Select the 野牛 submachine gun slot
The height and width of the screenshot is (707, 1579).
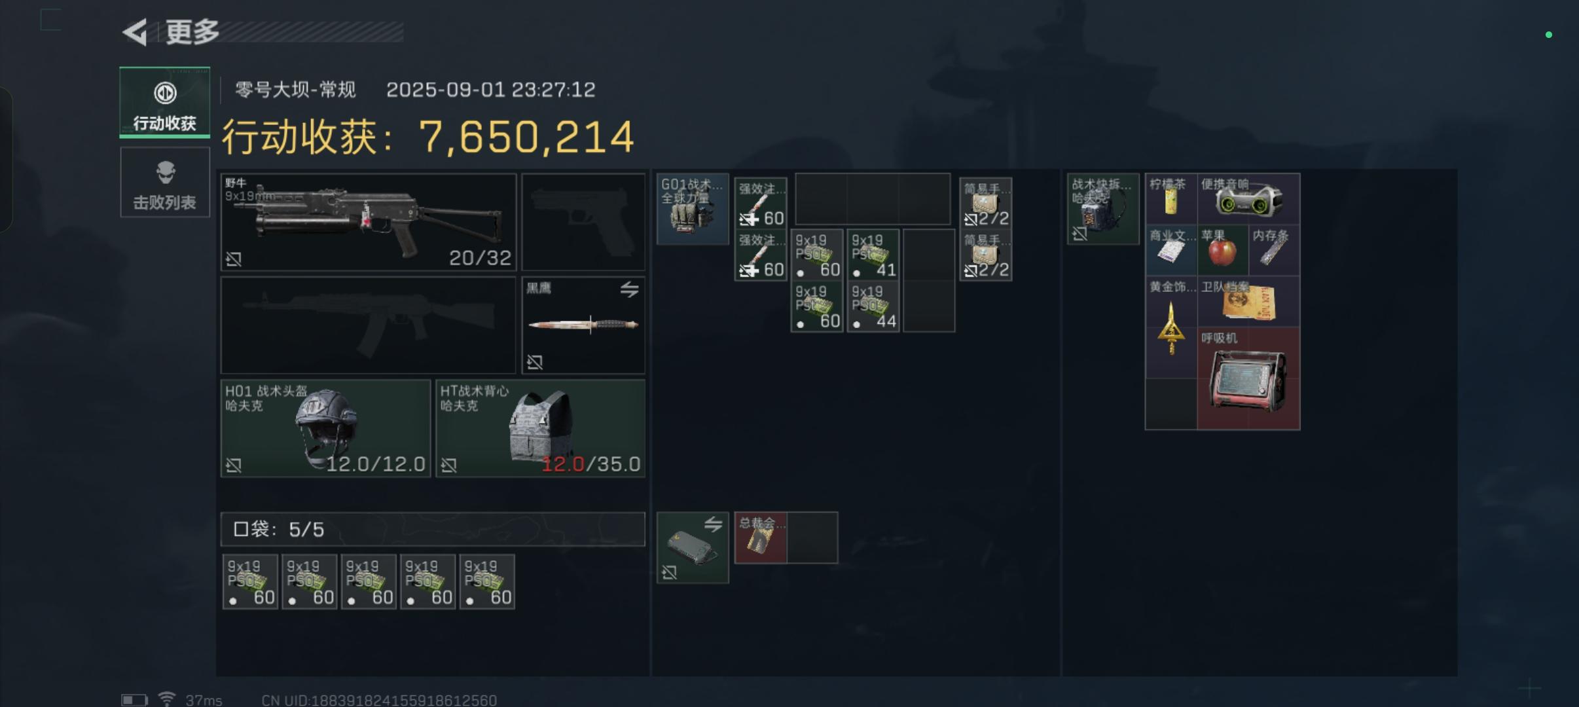[369, 222]
